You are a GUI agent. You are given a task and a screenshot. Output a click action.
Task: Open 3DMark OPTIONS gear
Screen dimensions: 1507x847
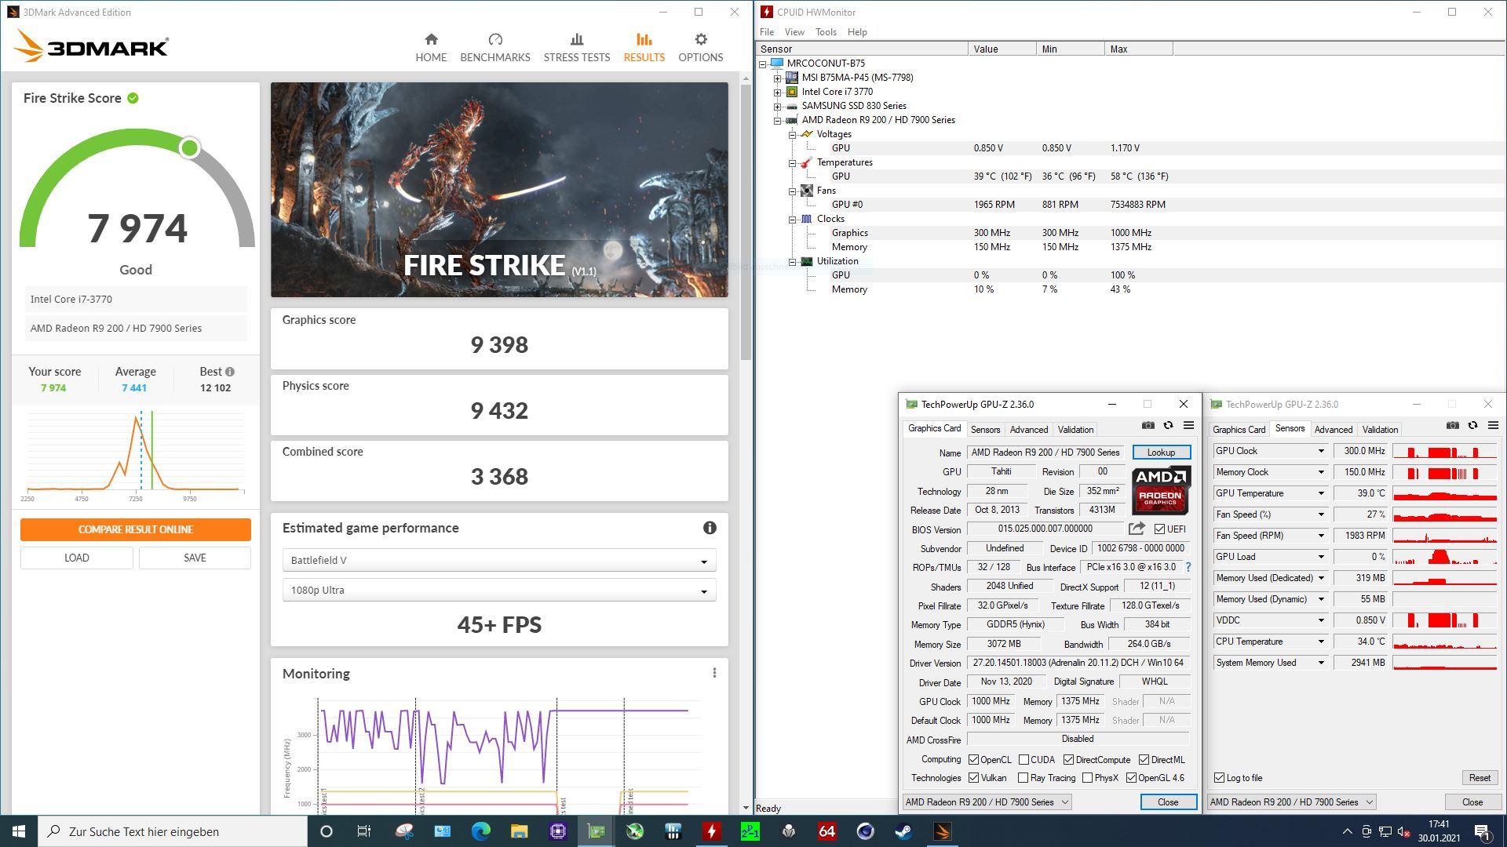(x=701, y=47)
